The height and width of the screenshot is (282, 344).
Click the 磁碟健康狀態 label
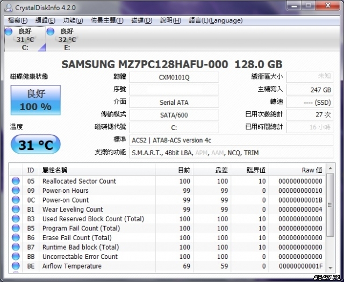click(x=29, y=76)
